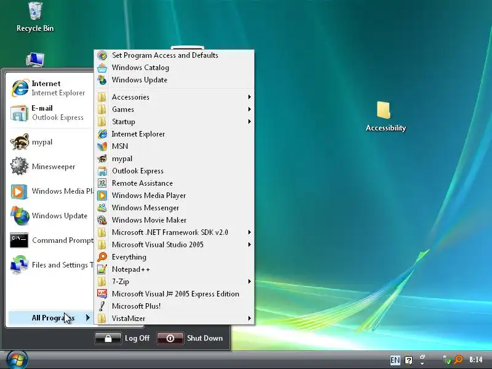Viewport: 492px width, 369px height.
Task: Select Windows Messenger menu entry text
Action: pos(146,208)
